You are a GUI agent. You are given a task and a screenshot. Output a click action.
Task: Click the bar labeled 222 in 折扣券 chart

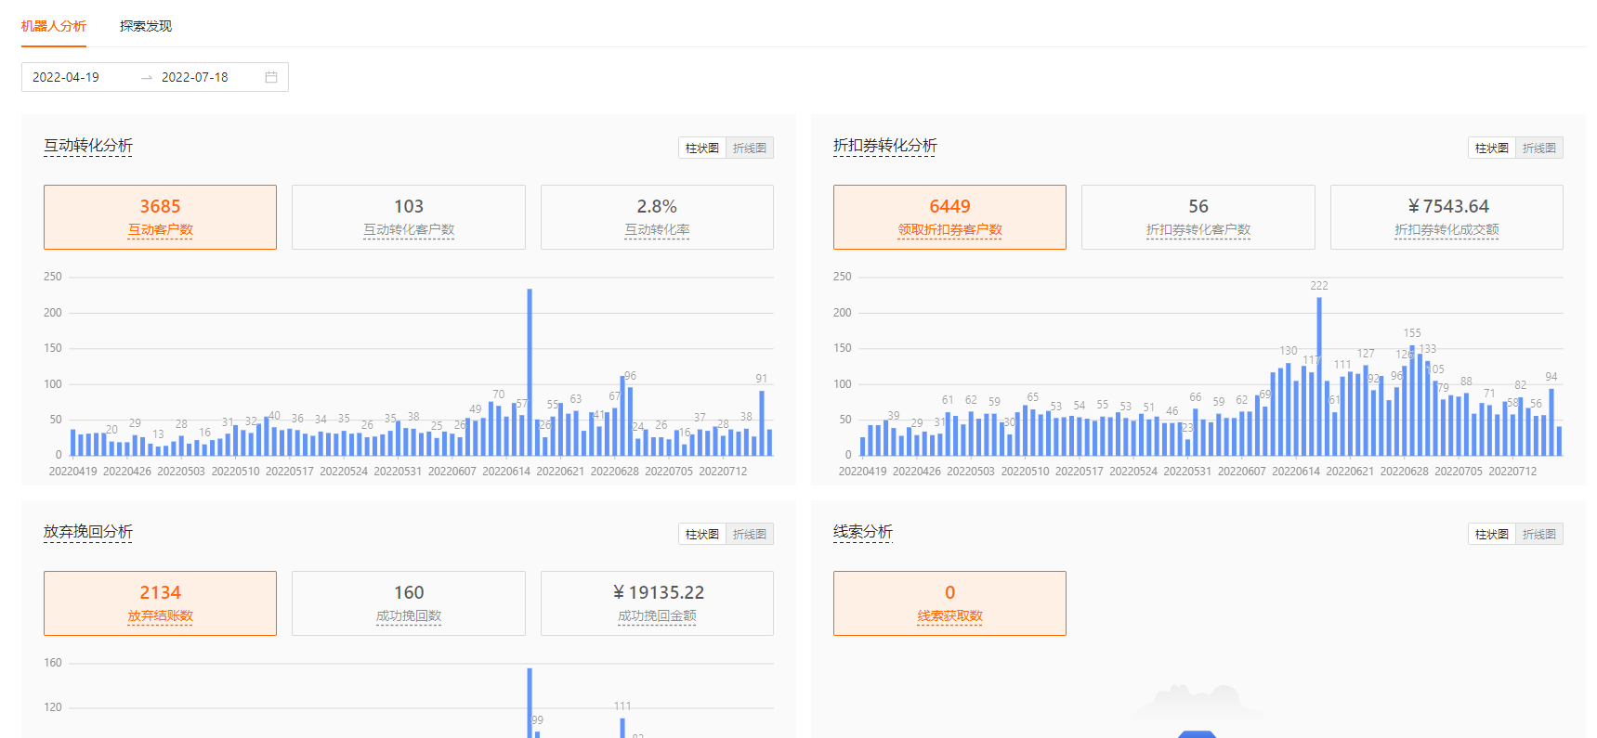pos(1319,376)
